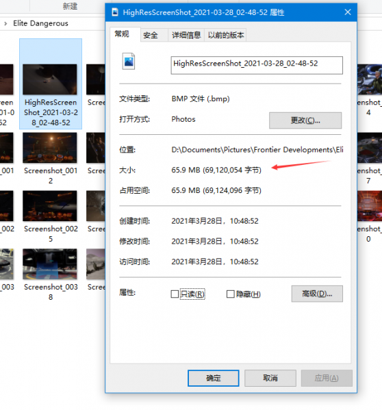Viewport: 382px width, 410px height.
Task: Click the 位置 path value text
Action: 257,150
